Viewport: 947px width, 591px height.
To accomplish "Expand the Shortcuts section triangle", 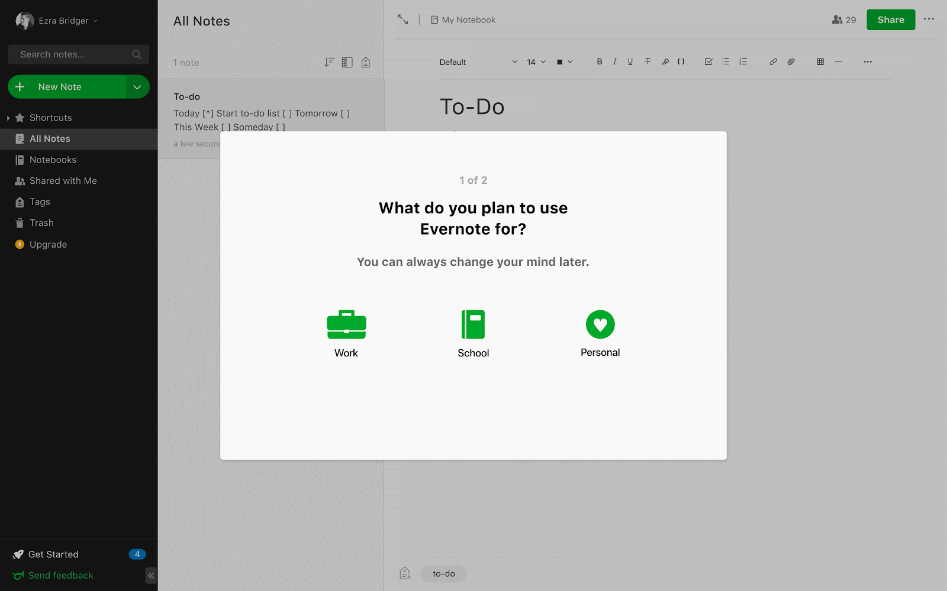I will pyautogui.click(x=8, y=118).
